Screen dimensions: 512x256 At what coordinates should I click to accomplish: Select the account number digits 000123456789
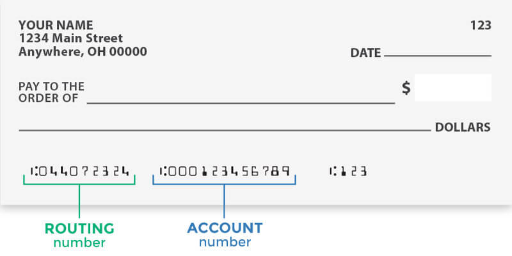tap(228, 172)
